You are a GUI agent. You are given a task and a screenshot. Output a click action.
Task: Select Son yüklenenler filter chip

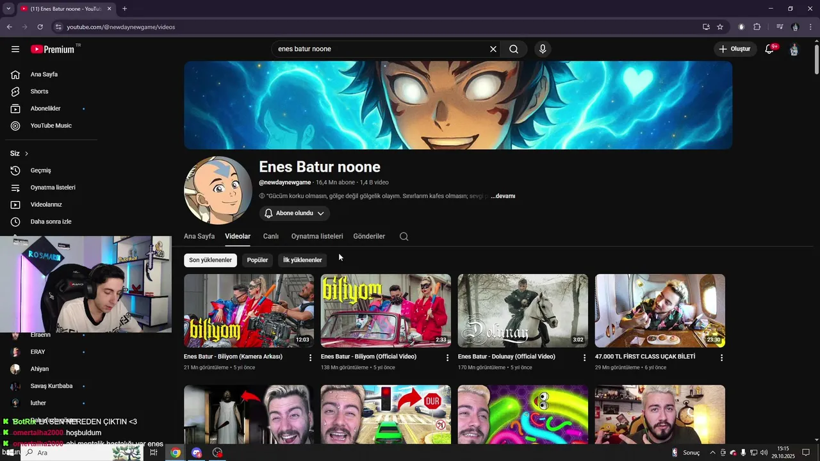tap(210, 260)
